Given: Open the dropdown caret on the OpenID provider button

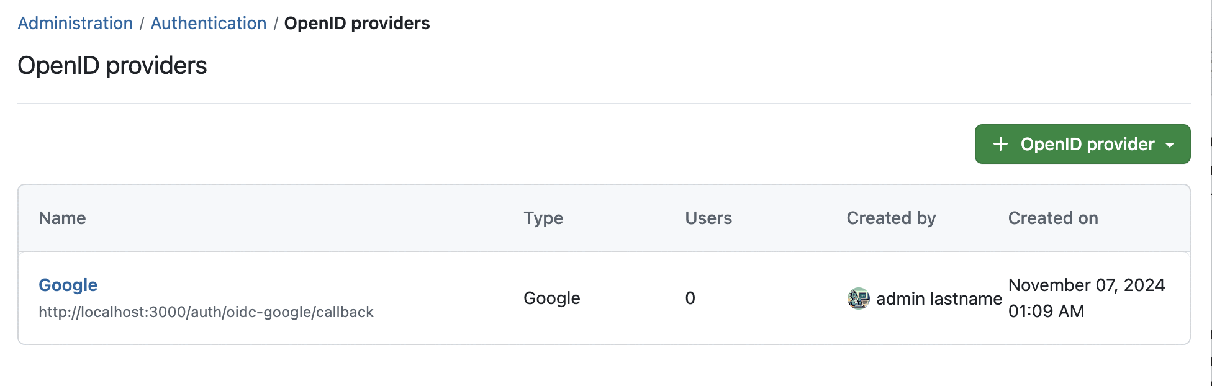Looking at the screenshot, I should point(1170,144).
